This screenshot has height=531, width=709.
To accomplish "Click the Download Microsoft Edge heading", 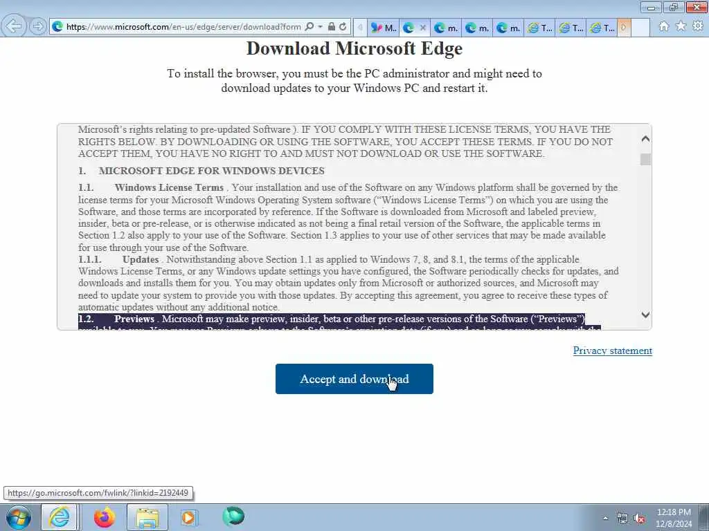I will (354, 48).
